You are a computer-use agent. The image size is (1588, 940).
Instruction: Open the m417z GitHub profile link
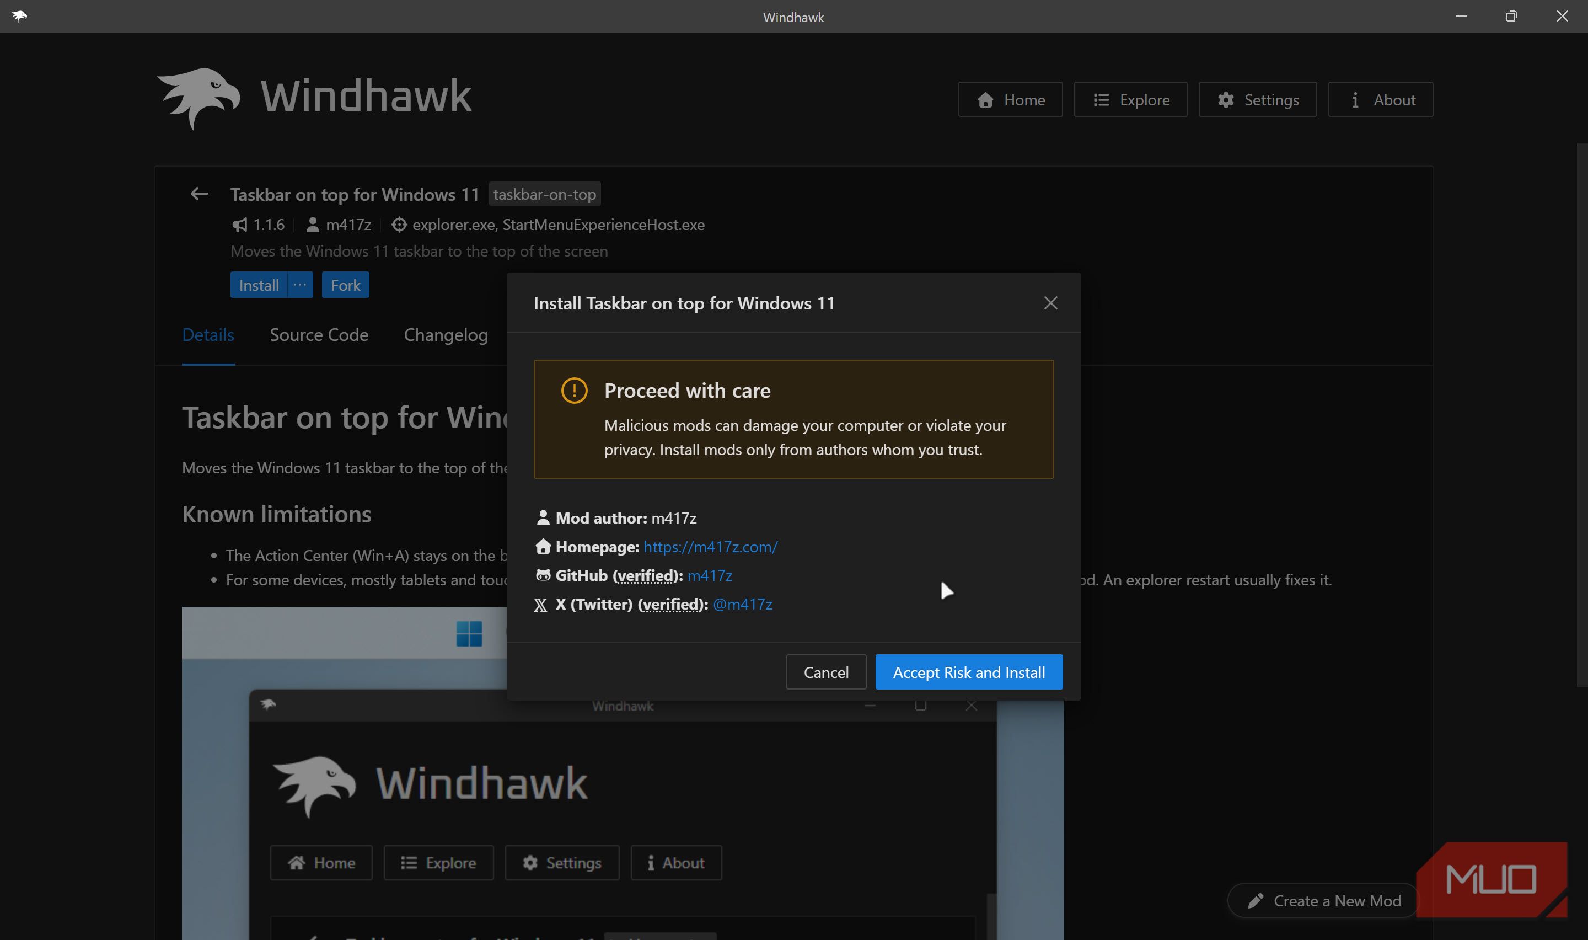[x=710, y=575]
